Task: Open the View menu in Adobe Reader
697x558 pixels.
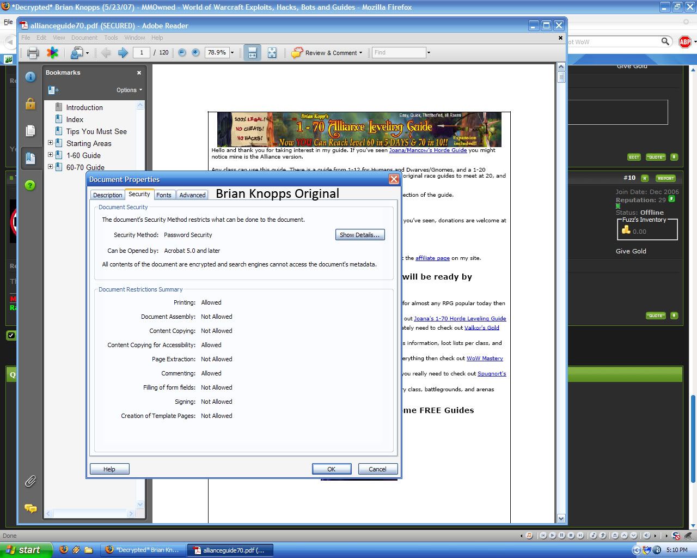Action: tap(59, 38)
